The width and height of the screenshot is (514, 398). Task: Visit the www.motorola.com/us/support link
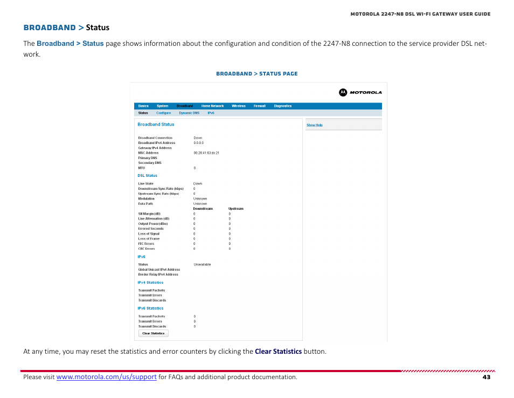(x=107, y=377)
